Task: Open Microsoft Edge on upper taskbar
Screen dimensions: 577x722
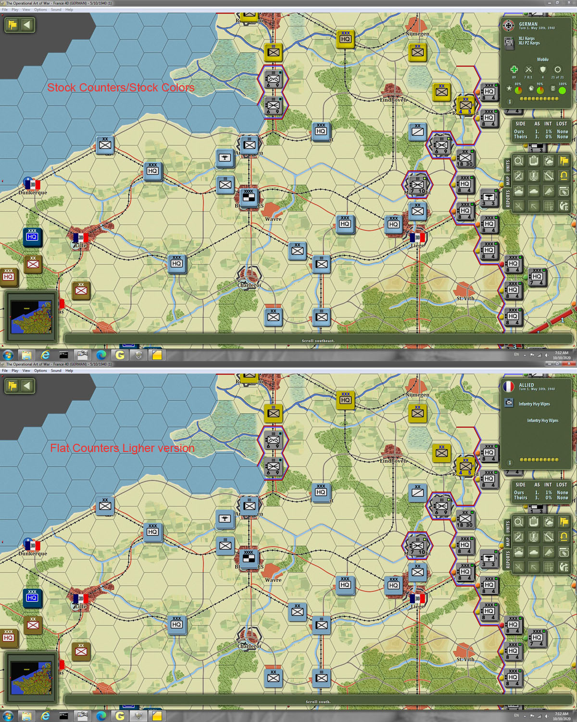Action: [x=101, y=355]
